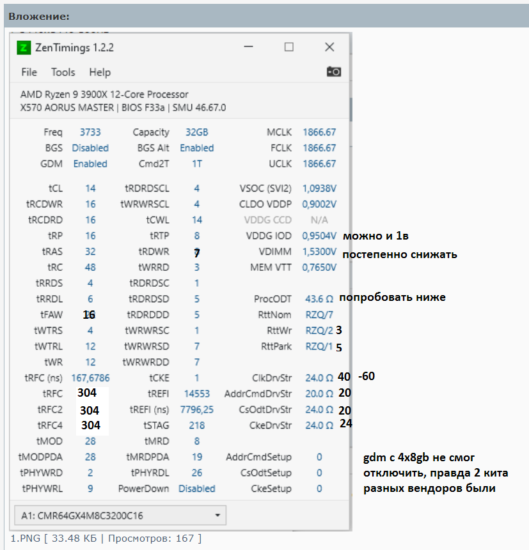The width and height of the screenshot is (529, 550).
Task: Select the Capacity value 32GB
Action: tap(197, 132)
